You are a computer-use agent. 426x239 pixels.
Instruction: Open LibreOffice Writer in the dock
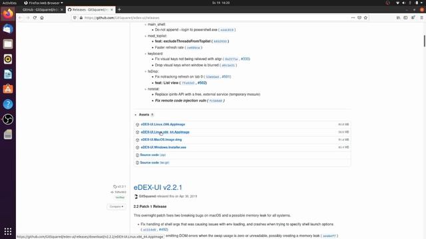[x=8, y=74]
